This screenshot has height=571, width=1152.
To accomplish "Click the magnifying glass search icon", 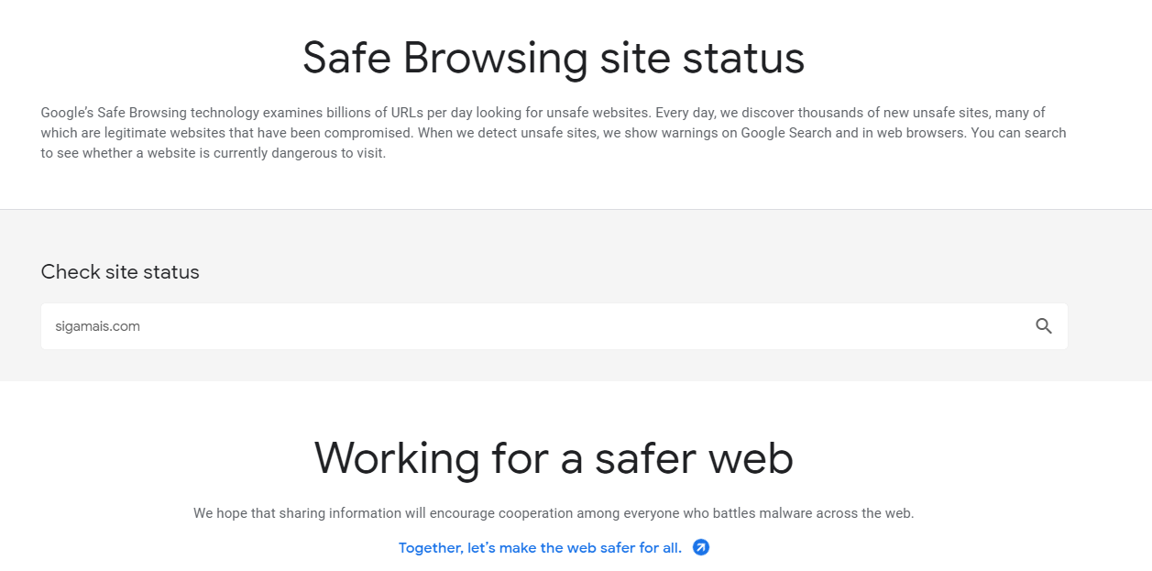I will pyautogui.click(x=1043, y=326).
